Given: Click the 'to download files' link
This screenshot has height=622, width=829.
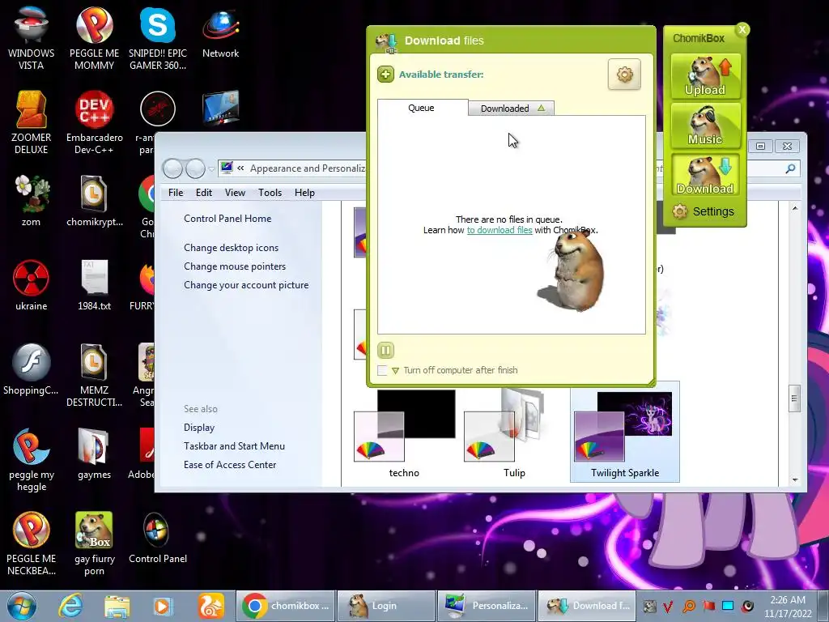Looking at the screenshot, I should coord(500,230).
